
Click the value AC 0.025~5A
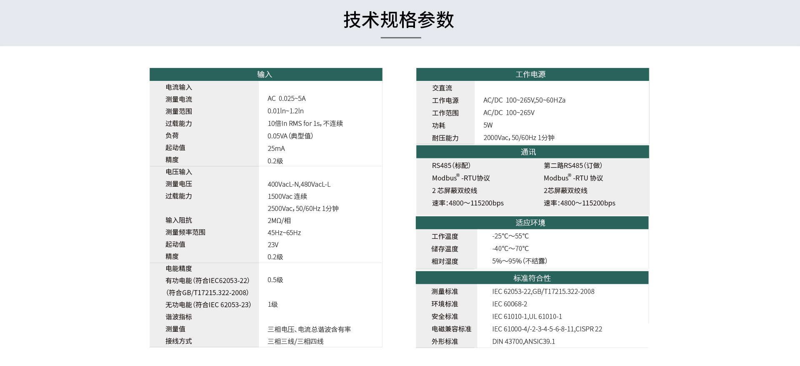[287, 98]
